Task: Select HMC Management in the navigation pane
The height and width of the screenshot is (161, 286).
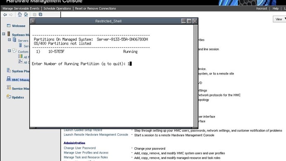Action: coord(21,80)
